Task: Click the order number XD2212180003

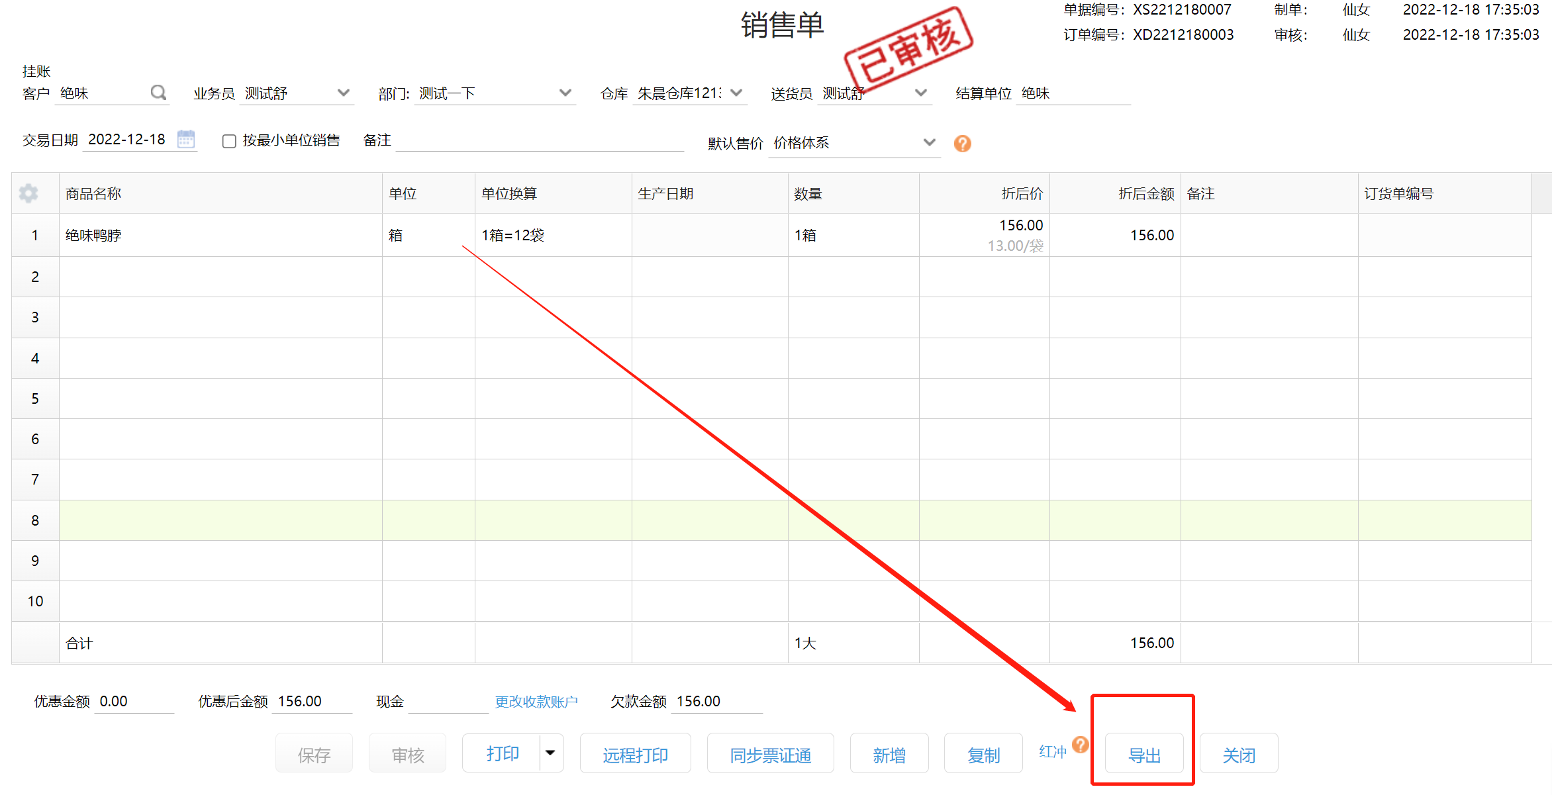Action: coord(1183,34)
